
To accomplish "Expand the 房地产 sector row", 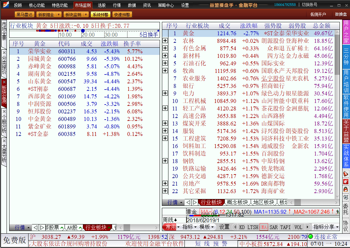I will tap(165, 183).
